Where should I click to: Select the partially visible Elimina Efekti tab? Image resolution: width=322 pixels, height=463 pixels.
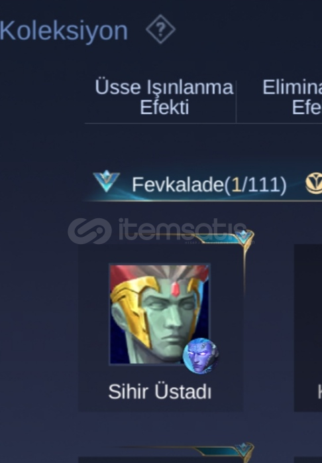click(x=292, y=97)
